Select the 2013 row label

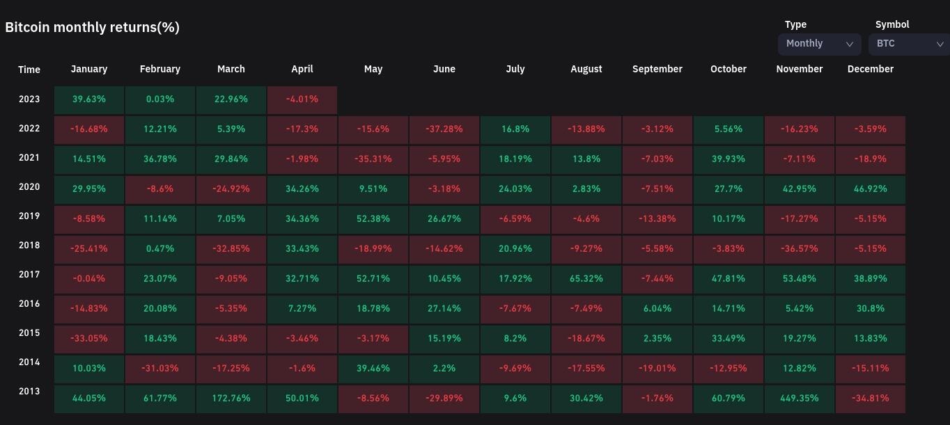(x=29, y=391)
